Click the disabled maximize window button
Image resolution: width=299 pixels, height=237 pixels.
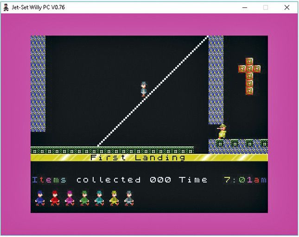coord(266,7)
